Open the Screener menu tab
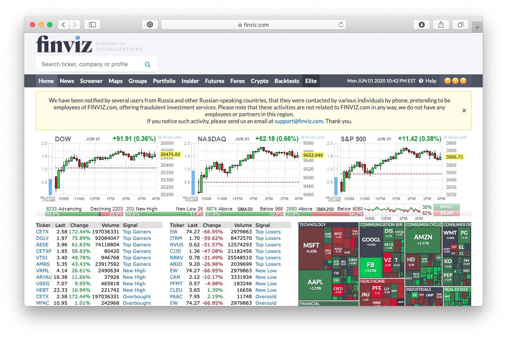507x338 pixels. tap(91, 81)
